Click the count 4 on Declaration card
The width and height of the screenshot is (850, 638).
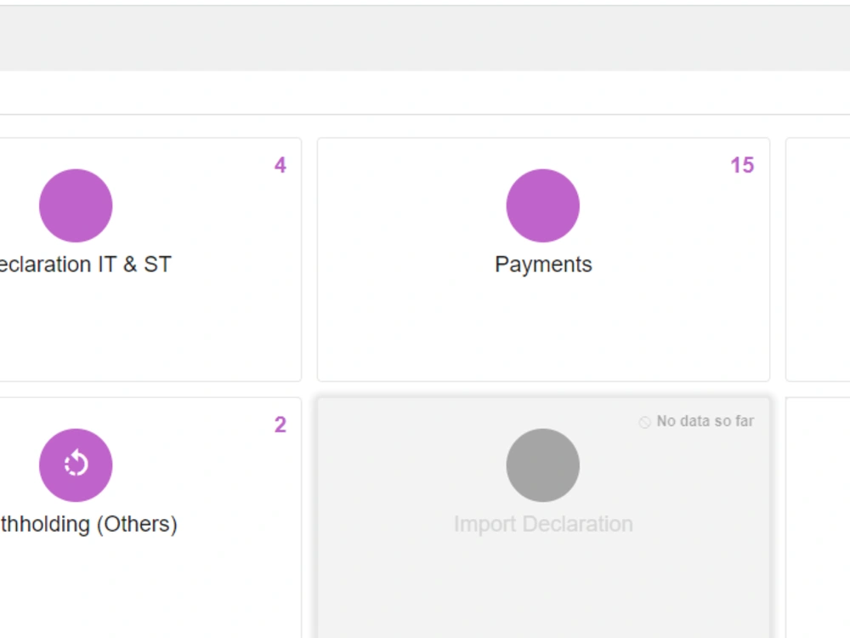tap(280, 165)
